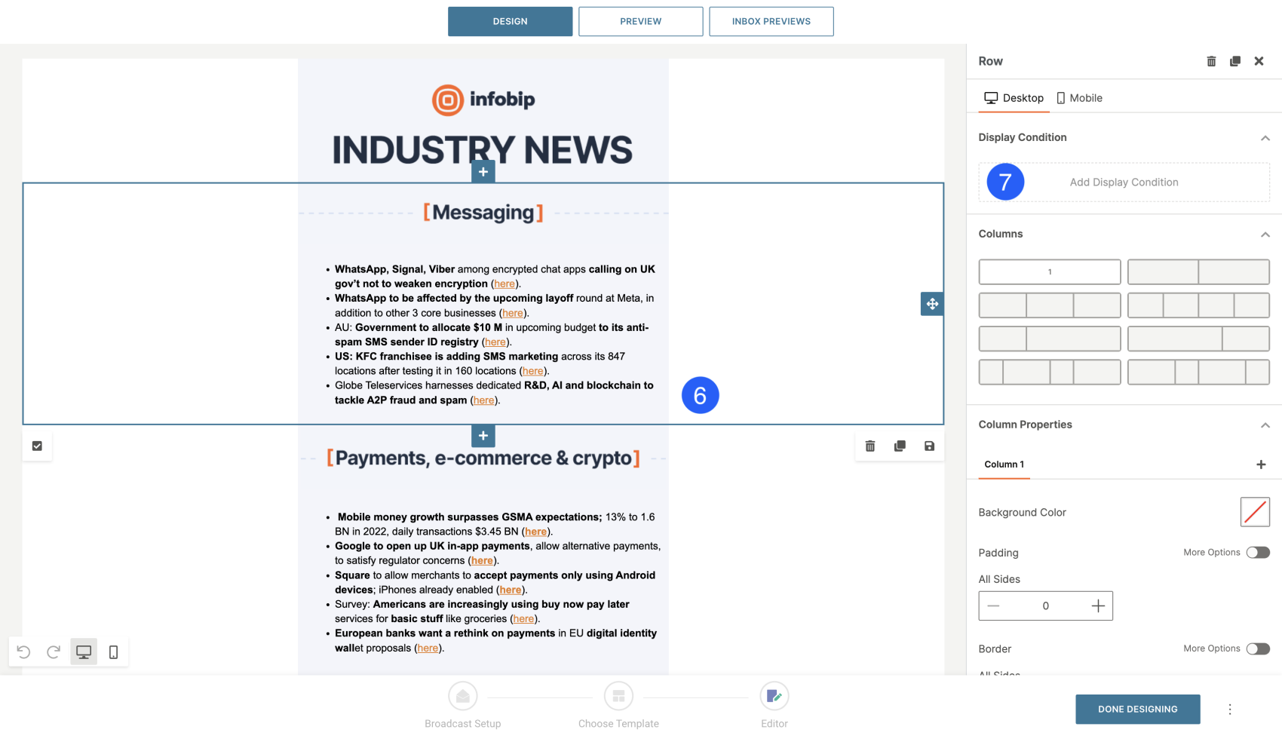Image resolution: width=1282 pixels, height=742 pixels.
Task: Collapse the Display Condition section
Action: pyautogui.click(x=1265, y=138)
